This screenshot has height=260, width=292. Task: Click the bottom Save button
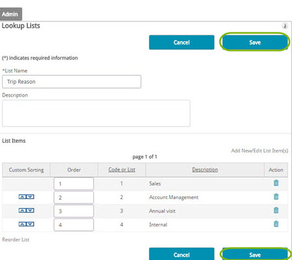point(255,254)
